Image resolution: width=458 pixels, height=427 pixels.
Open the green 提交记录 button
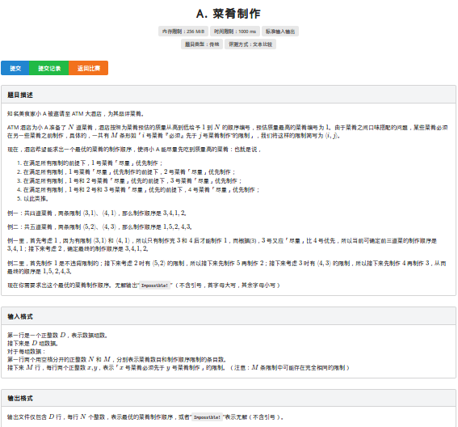coord(49,68)
